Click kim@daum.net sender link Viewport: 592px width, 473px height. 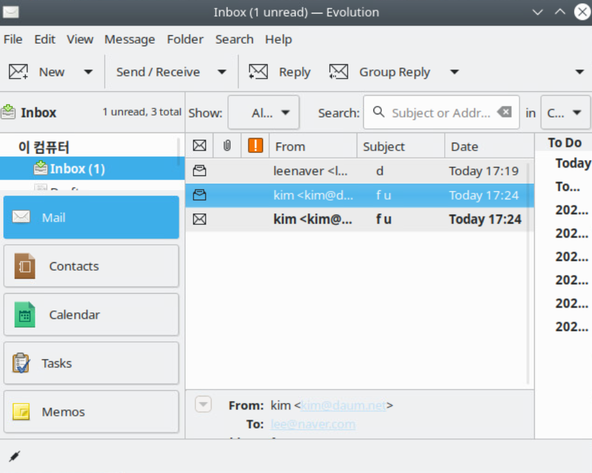coord(344,406)
